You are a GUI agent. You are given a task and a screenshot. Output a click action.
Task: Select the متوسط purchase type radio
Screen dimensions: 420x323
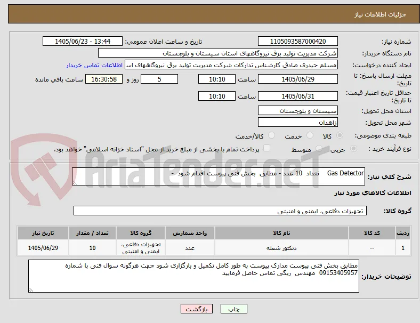pos(319,148)
